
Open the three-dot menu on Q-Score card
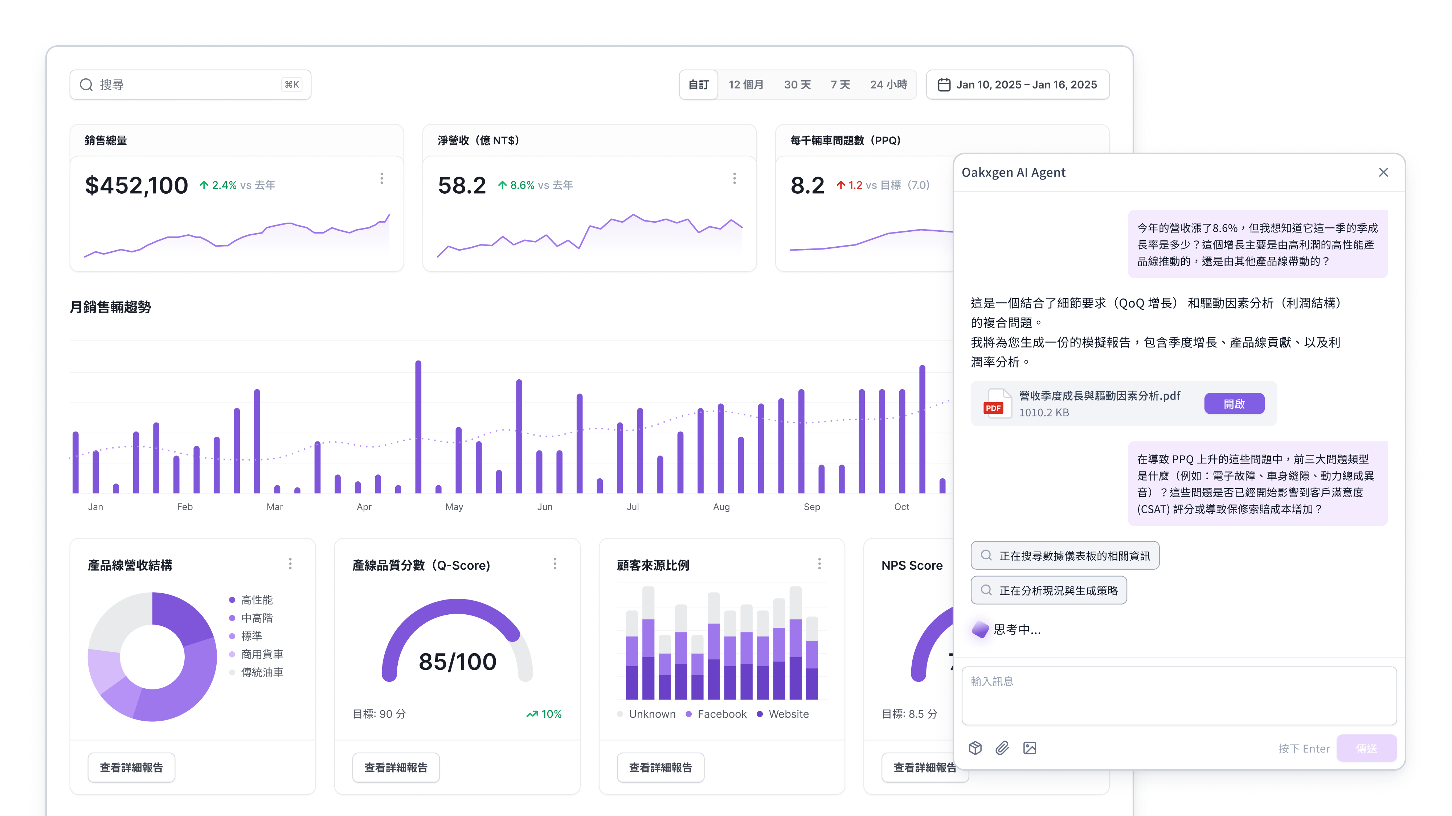point(555,563)
